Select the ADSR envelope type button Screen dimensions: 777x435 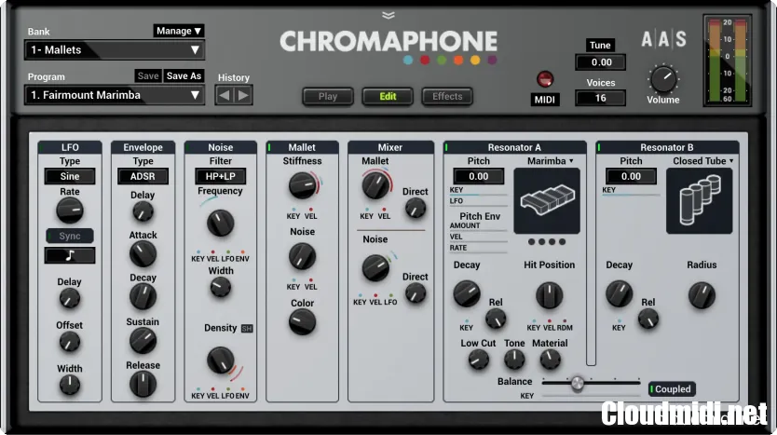[x=143, y=176]
